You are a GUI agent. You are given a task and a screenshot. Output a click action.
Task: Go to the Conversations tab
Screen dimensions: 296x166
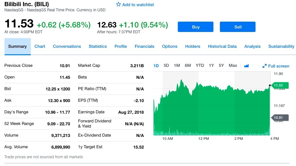[67, 47]
